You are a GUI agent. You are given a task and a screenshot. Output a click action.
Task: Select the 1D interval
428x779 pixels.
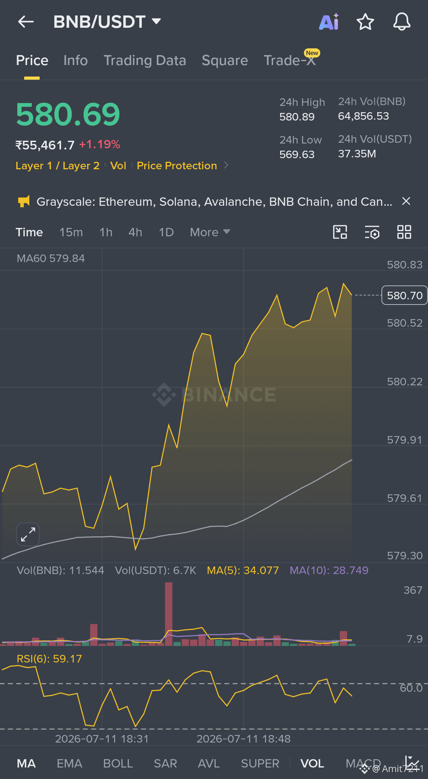166,232
